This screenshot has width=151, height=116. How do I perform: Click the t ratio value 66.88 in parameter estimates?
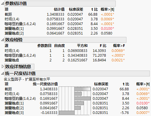pyautogui.click(x=93, y=14)
